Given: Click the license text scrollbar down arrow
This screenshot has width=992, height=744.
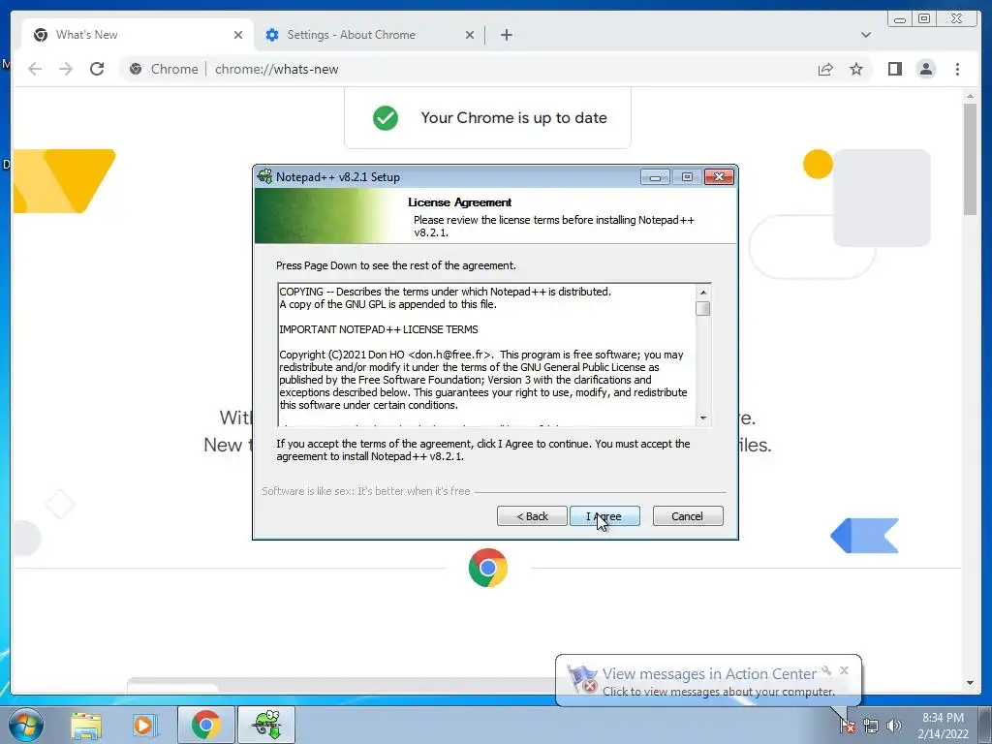Looking at the screenshot, I should click(x=703, y=418).
